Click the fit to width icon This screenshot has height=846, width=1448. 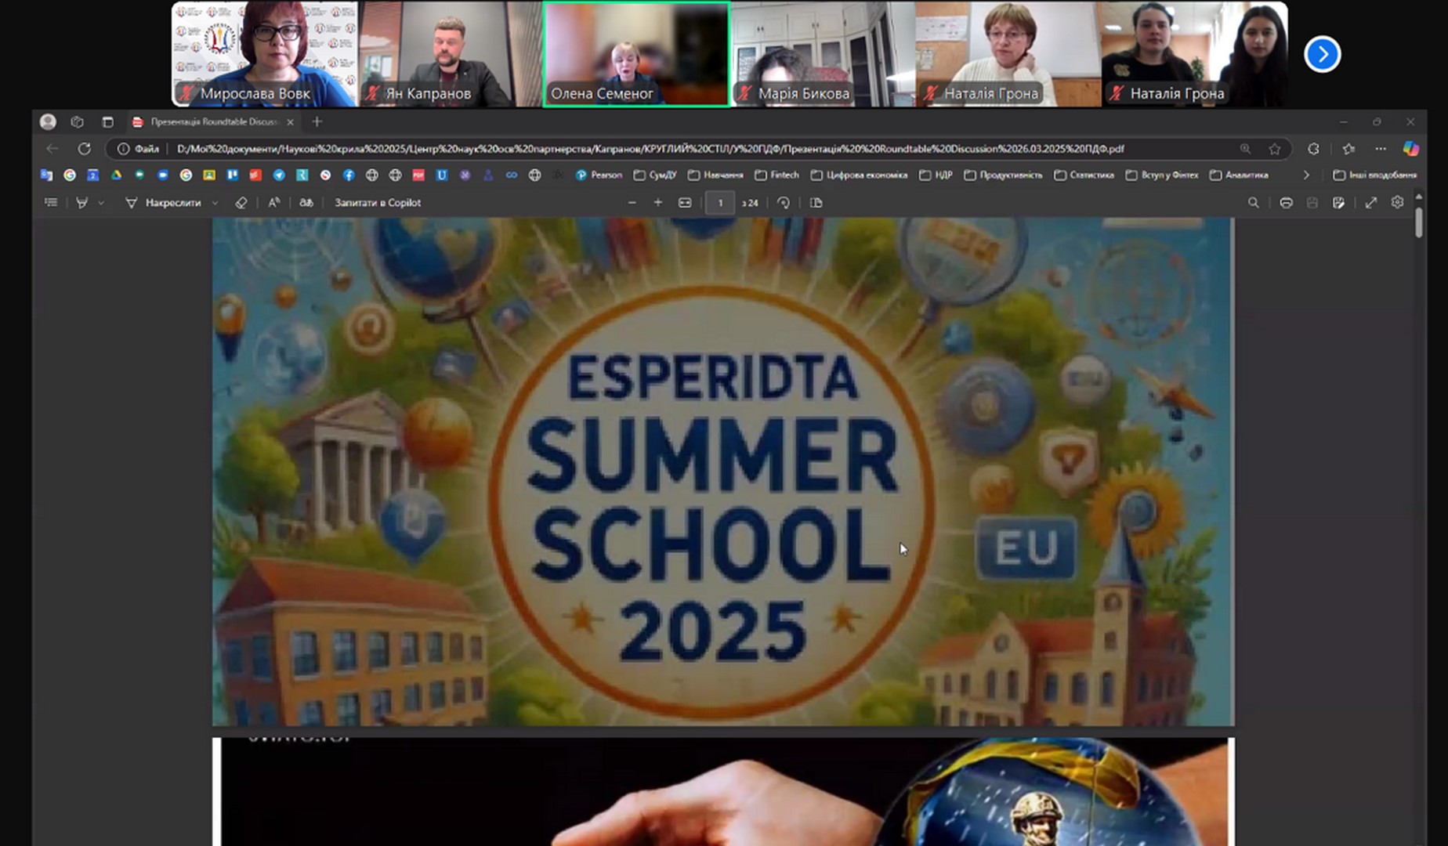[x=685, y=203]
